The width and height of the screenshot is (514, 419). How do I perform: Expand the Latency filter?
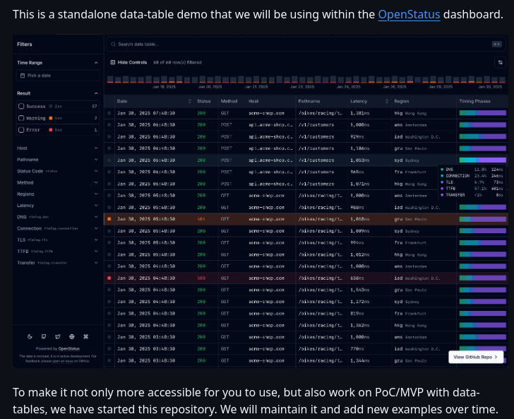57,206
